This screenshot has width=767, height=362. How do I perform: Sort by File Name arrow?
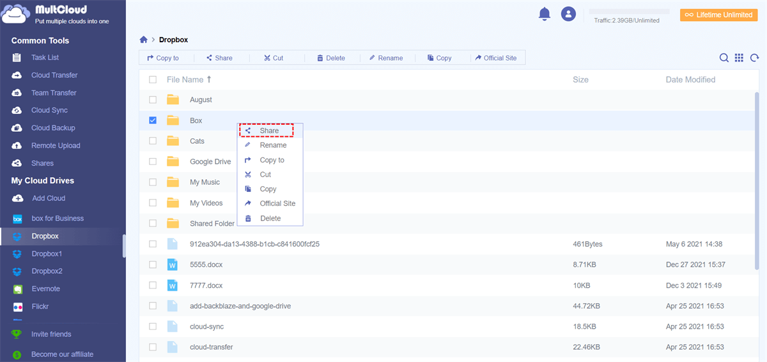click(x=209, y=80)
